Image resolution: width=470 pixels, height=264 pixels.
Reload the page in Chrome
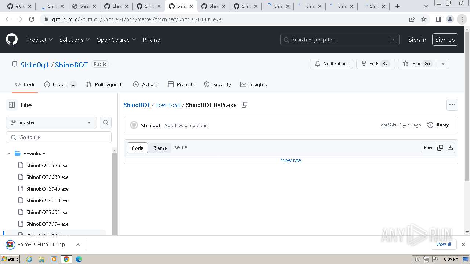pyautogui.click(x=32, y=19)
